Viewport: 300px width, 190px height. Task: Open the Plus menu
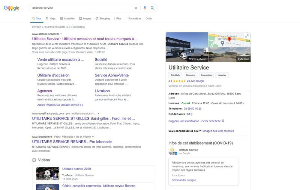coord(118,18)
